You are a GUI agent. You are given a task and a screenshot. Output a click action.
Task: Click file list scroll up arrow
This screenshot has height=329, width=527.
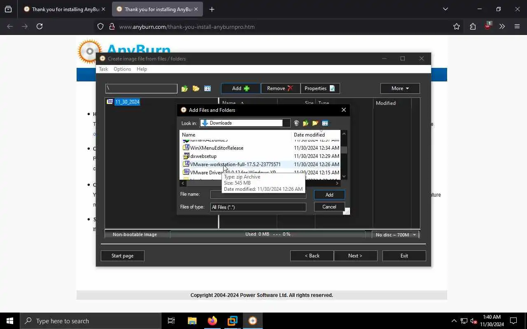tap(344, 134)
